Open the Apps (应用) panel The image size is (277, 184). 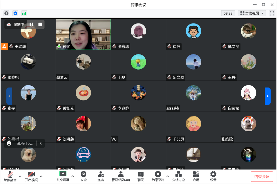coord(196,176)
